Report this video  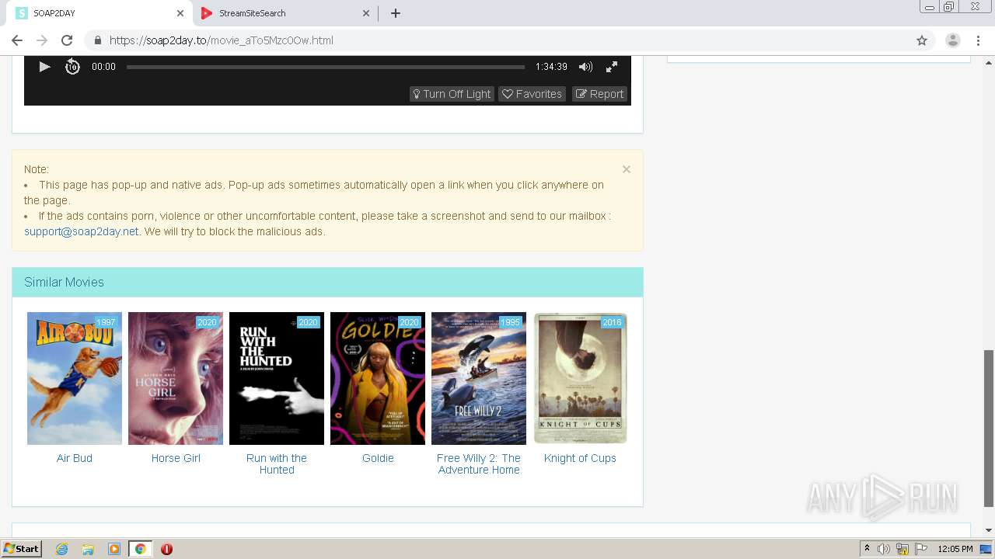599,94
